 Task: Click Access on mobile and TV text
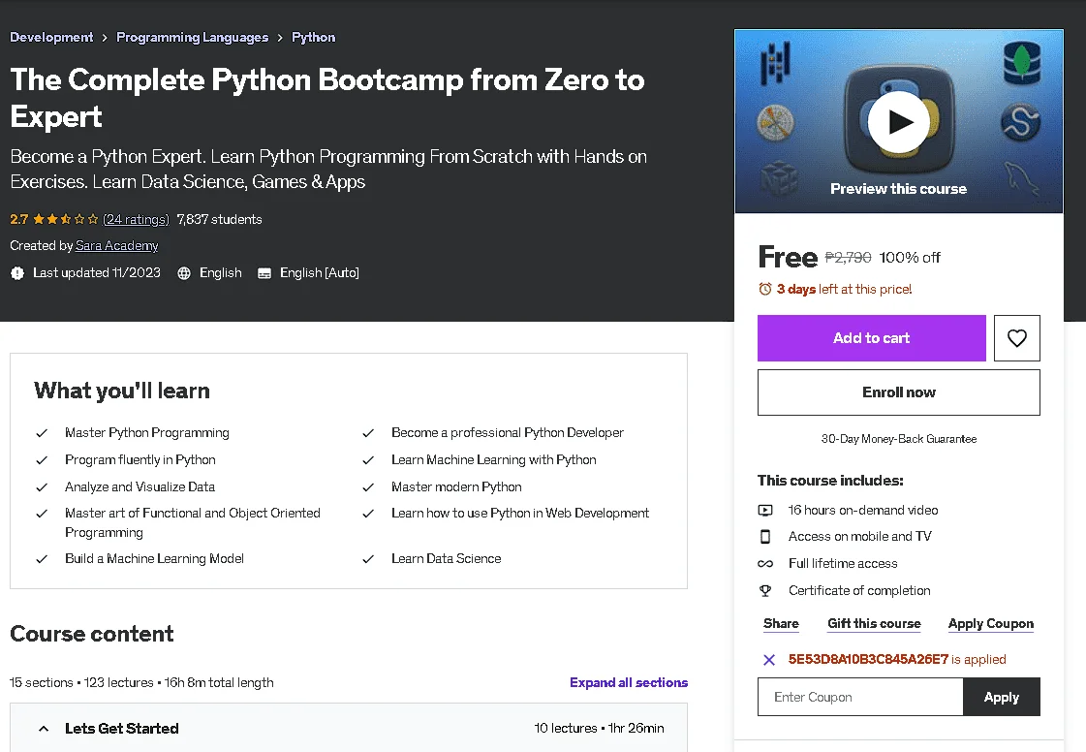point(859,537)
